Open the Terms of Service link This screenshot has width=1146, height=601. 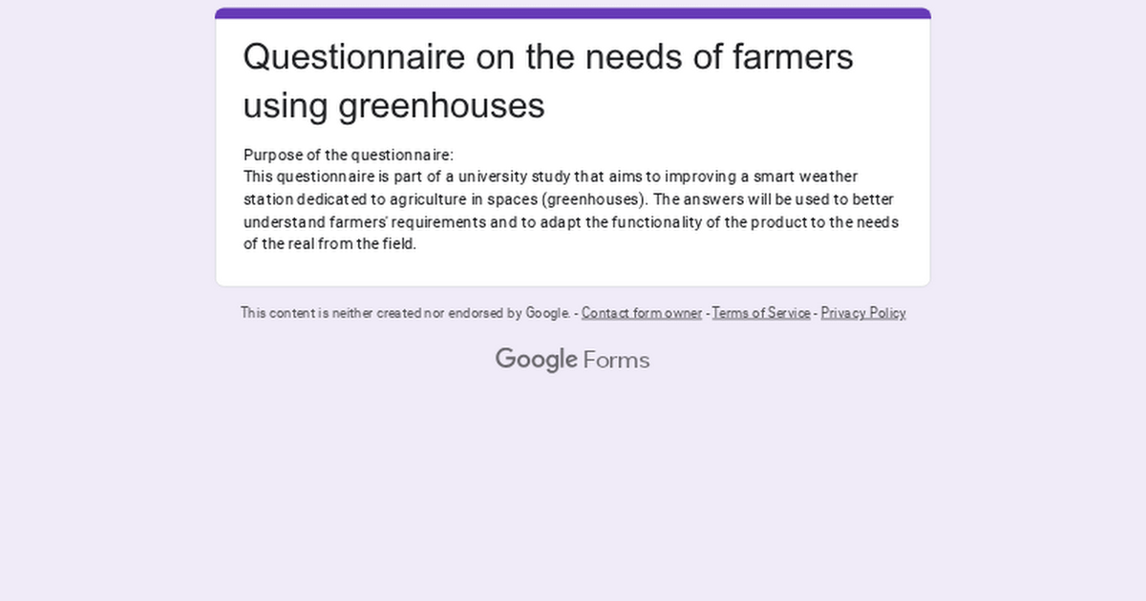(761, 313)
